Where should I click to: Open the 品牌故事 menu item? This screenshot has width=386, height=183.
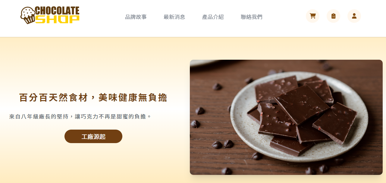tap(136, 17)
